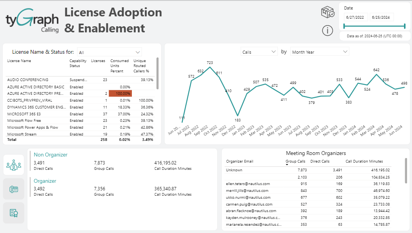Click the Jun 2024 peak data point label 642

coord(376,70)
